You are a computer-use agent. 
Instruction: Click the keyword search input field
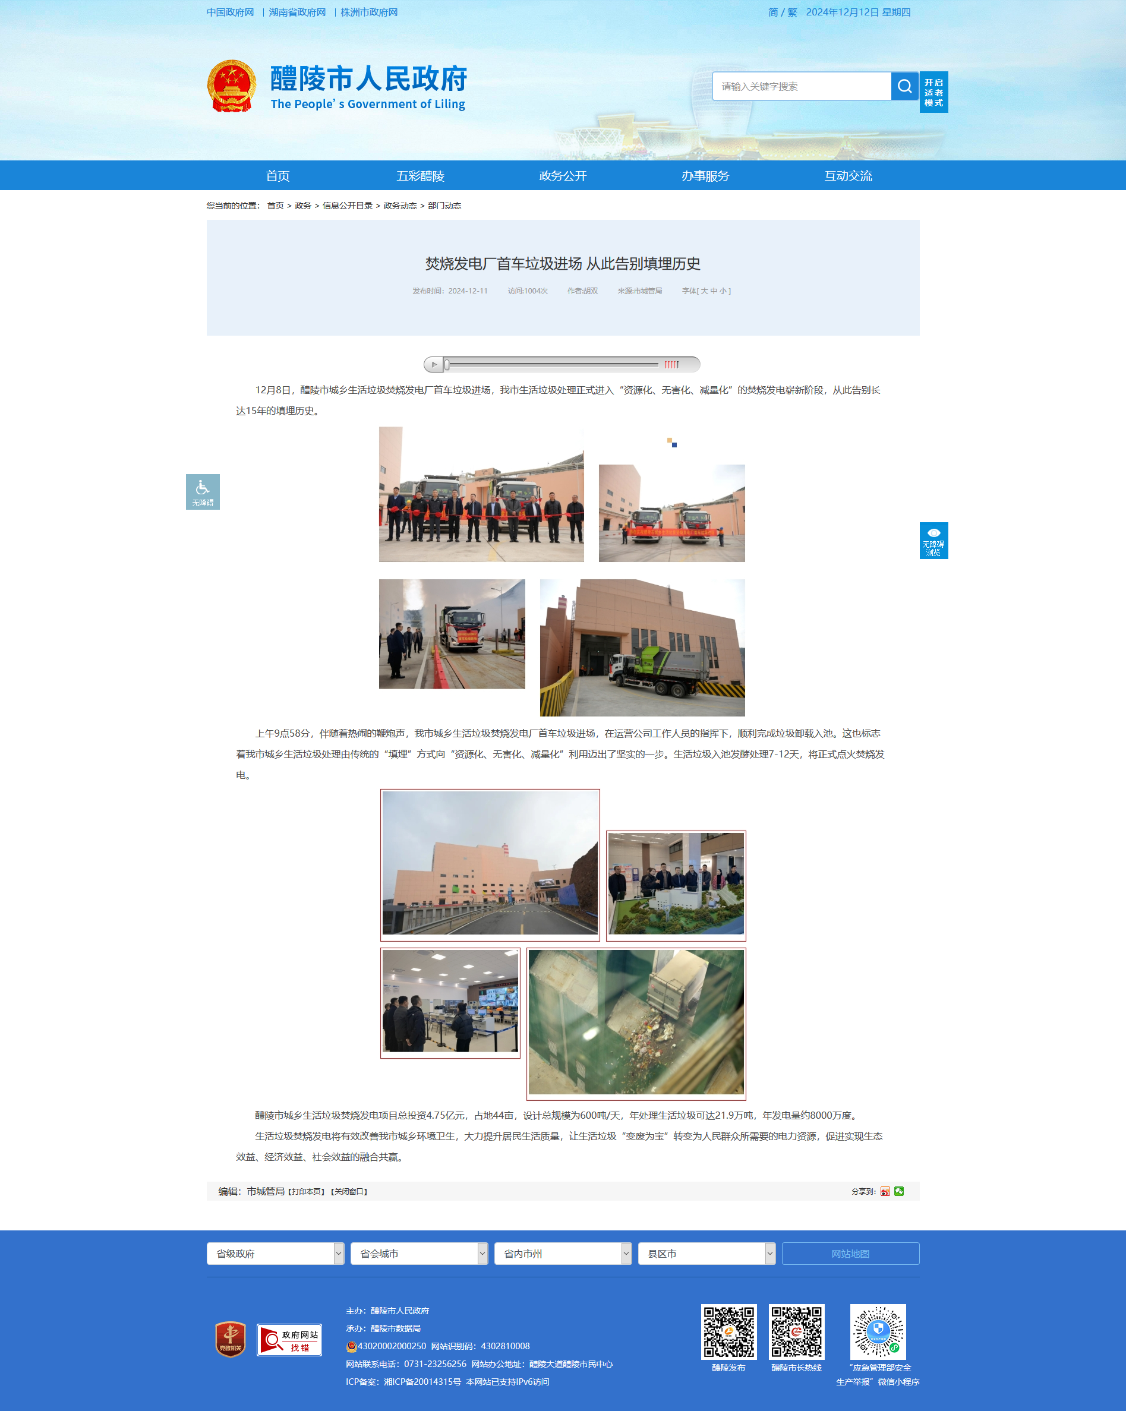[802, 86]
